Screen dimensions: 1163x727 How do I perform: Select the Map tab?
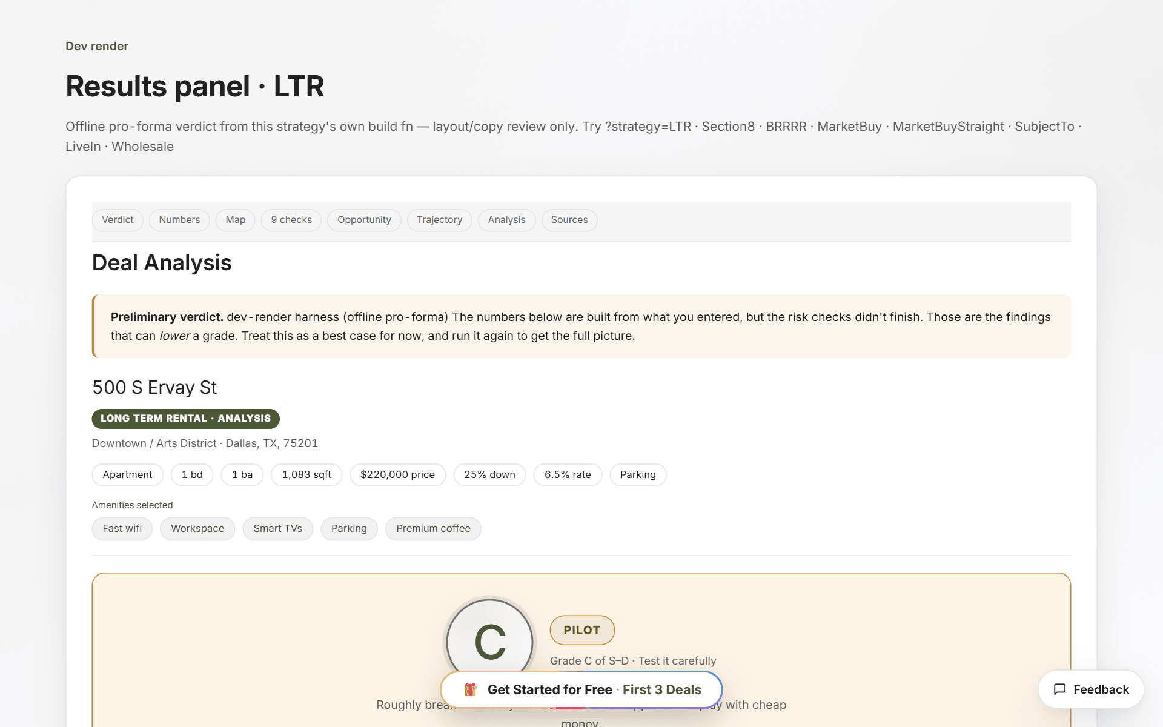(235, 220)
